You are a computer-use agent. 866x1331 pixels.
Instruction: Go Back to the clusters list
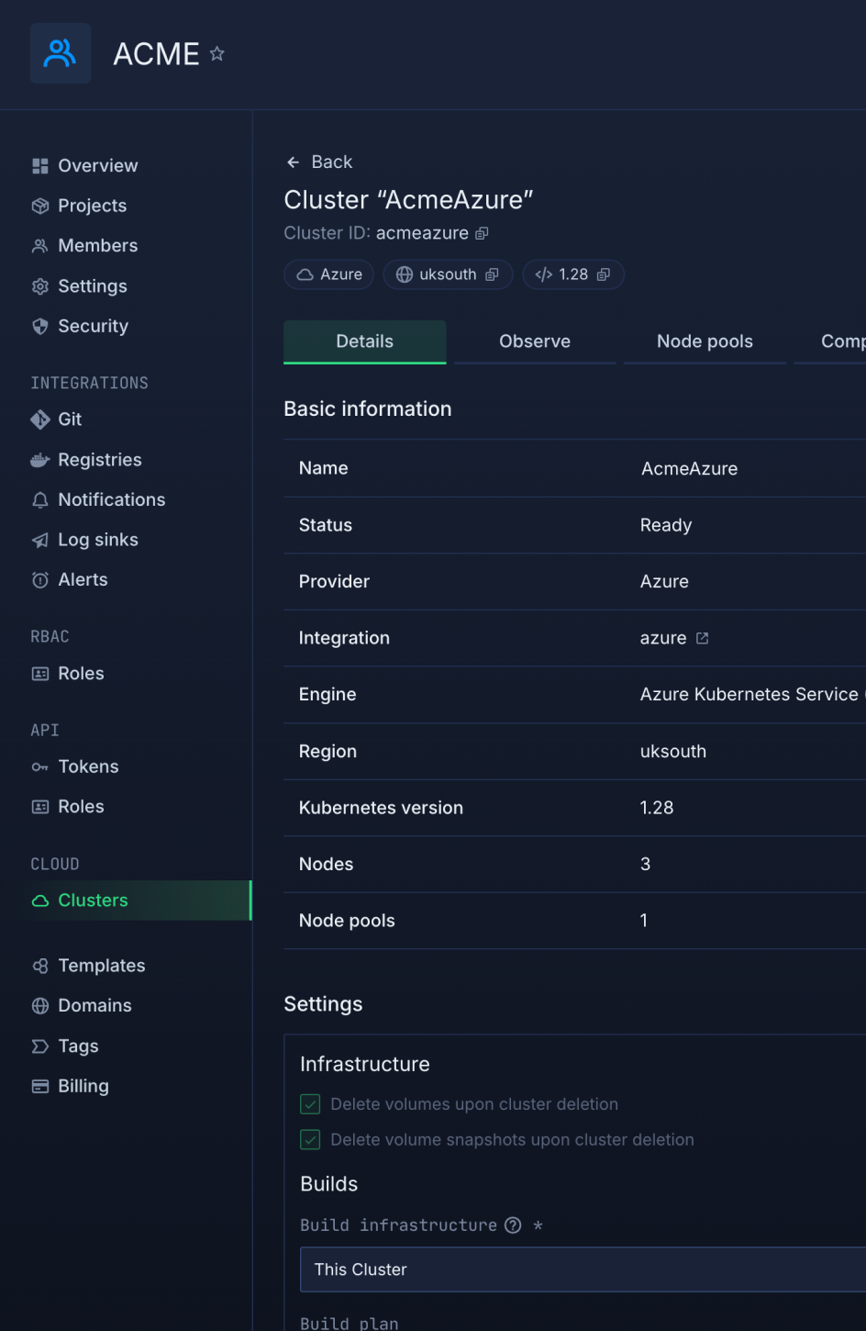[x=319, y=162]
